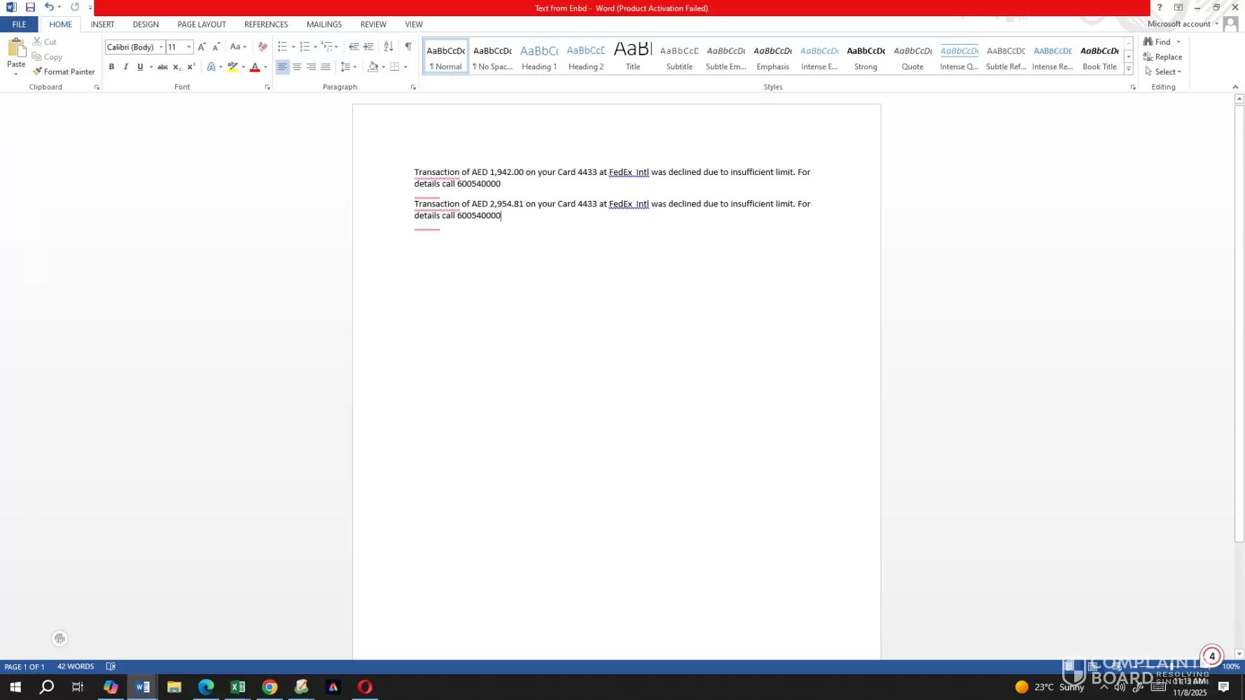Select the Bullets list icon

coord(281,47)
